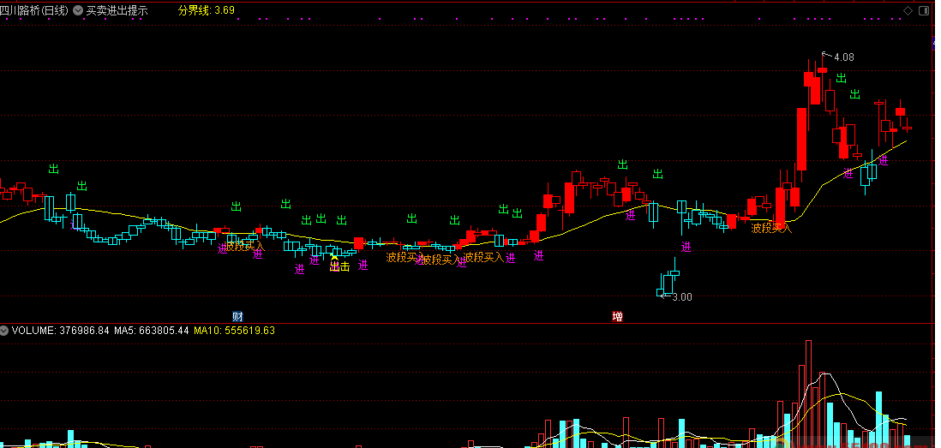Viewport: 941px width, 448px height.
Task: Click the MA5: 663805.44 readout
Action: (x=152, y=331)
